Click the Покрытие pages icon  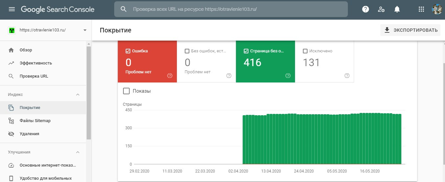click(11, 108)
